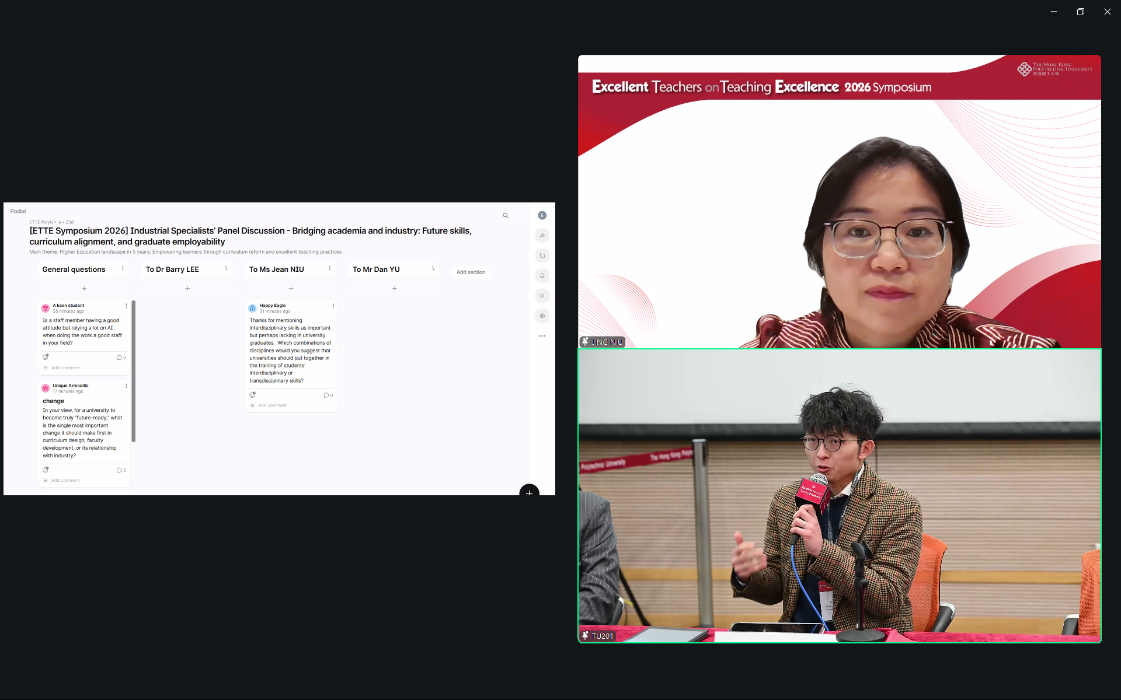Open General questions section options menu
The height and width of the screenshot is (700, 1121).
[123, 269]
